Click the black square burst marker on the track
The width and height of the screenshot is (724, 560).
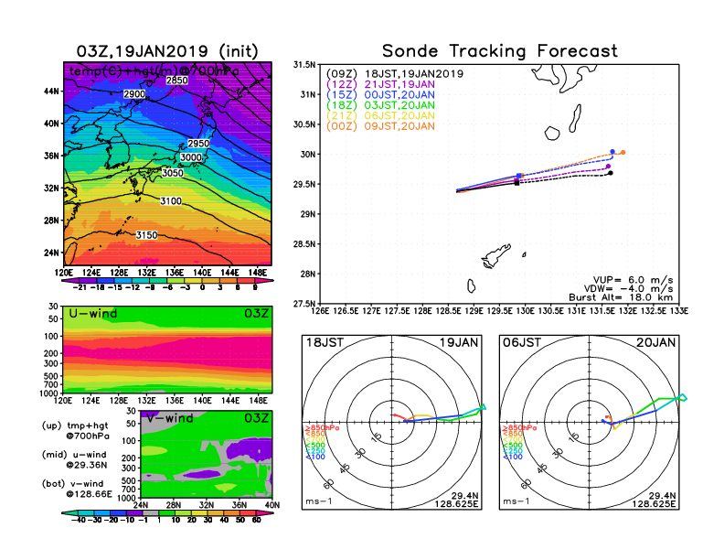516,183
